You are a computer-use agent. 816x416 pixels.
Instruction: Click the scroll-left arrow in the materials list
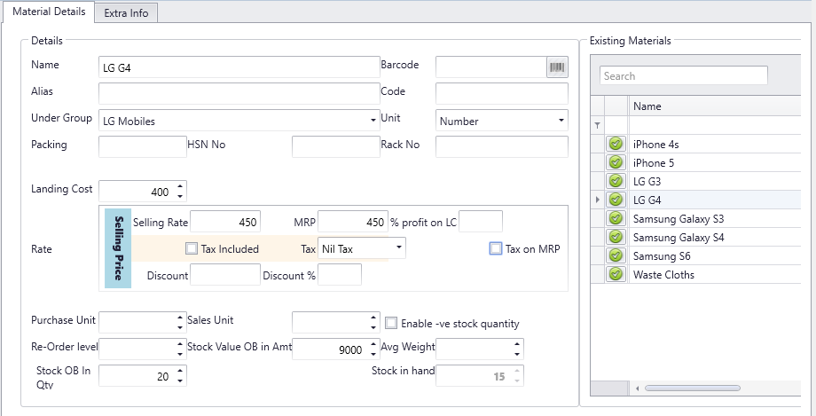(637, 389)
